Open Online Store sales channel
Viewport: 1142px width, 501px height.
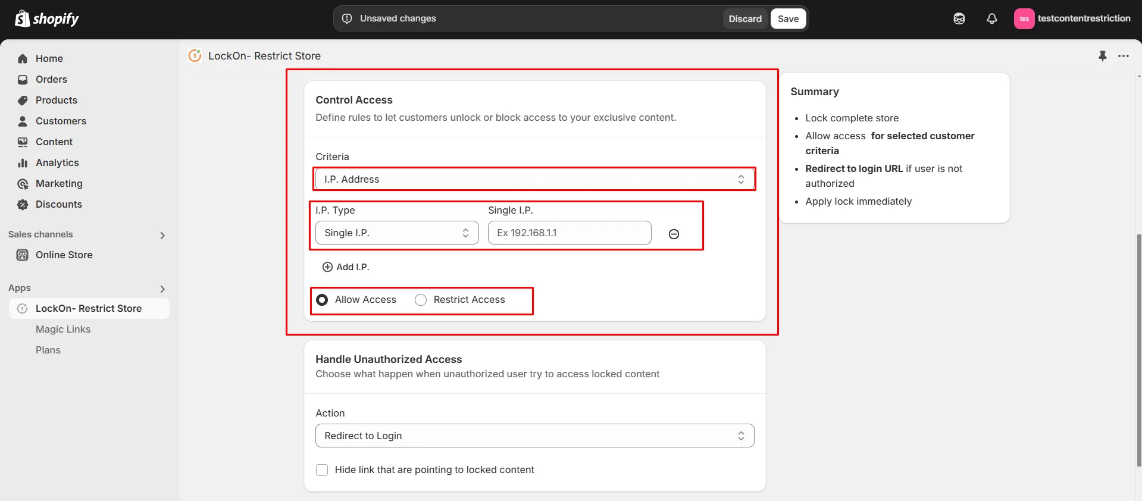tap(64, 255)
